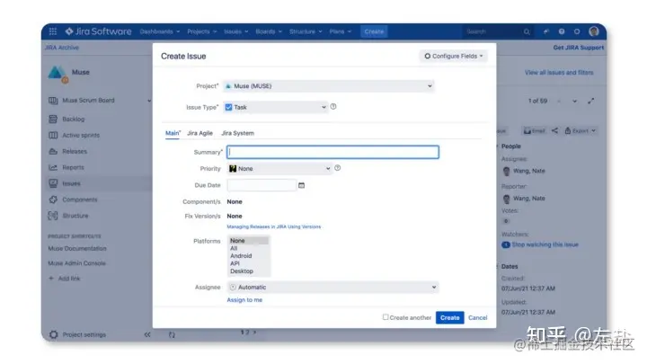Click the Components puzzle icon
647x364 pixels.
point(53,200)
